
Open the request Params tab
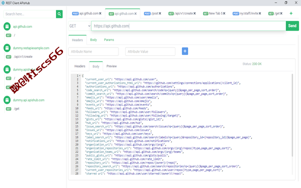pyautogui.click(x=109, y=39)
